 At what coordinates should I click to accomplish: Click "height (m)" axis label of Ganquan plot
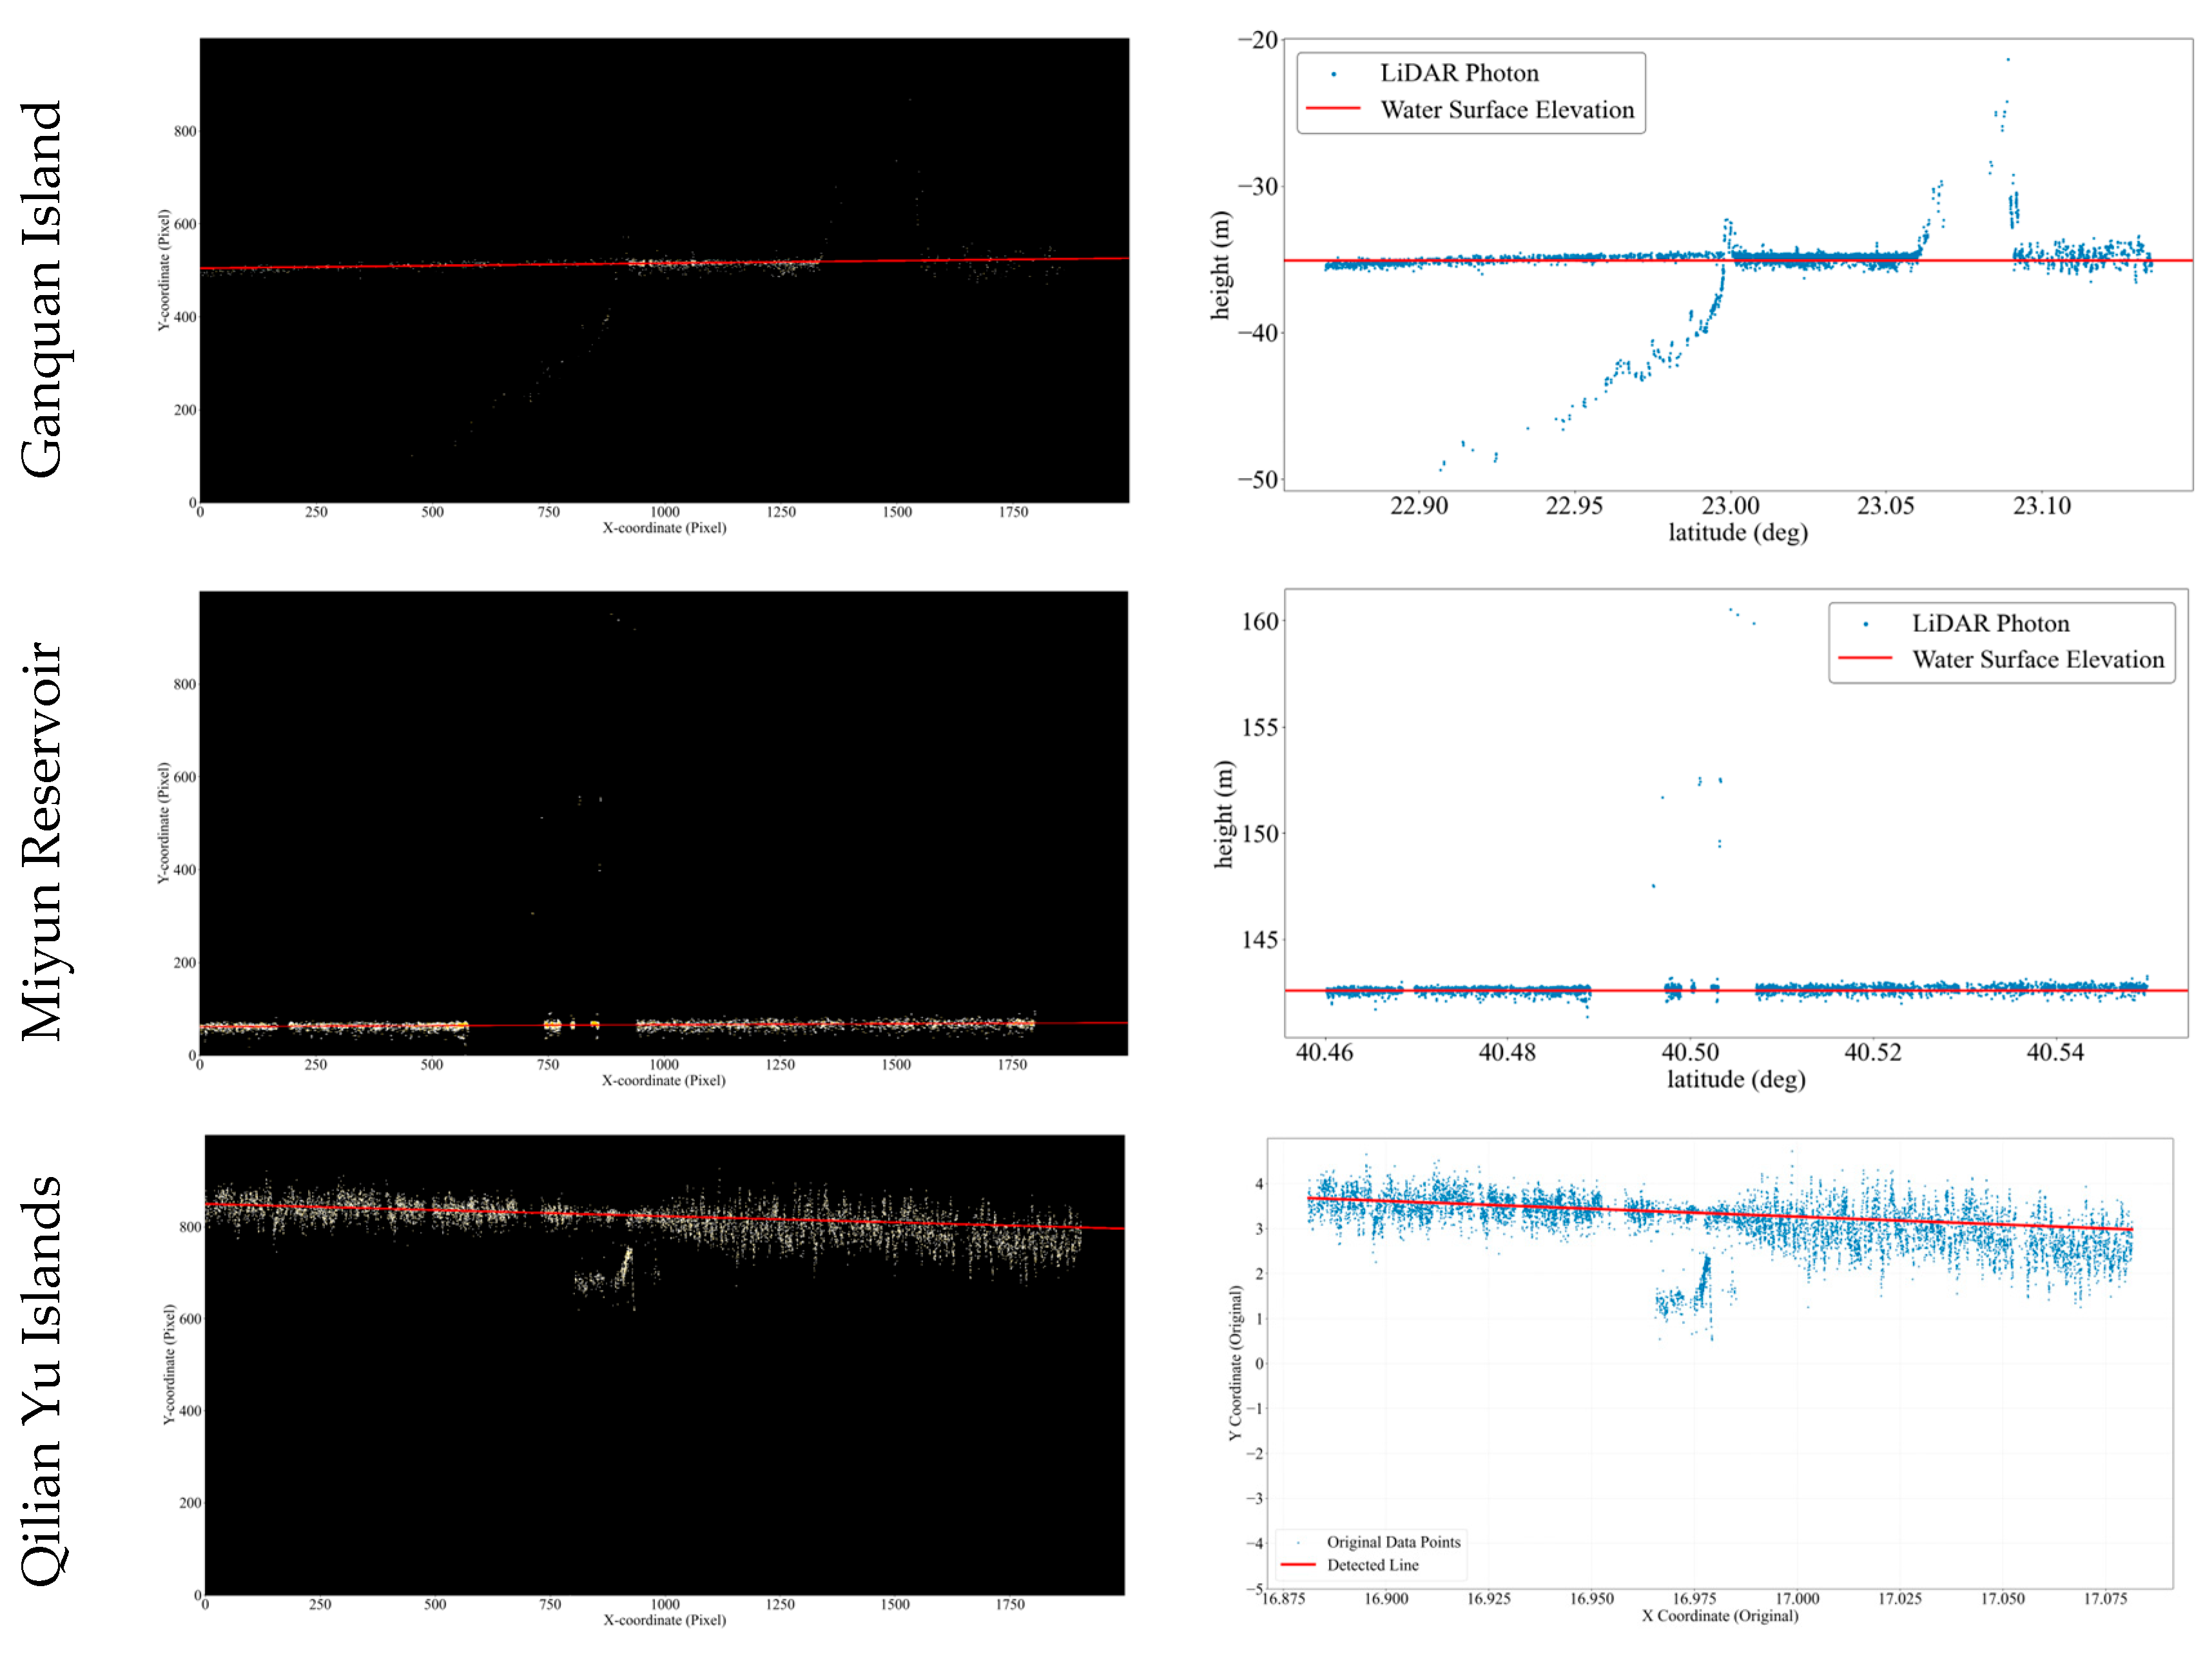click(1220, 265)
